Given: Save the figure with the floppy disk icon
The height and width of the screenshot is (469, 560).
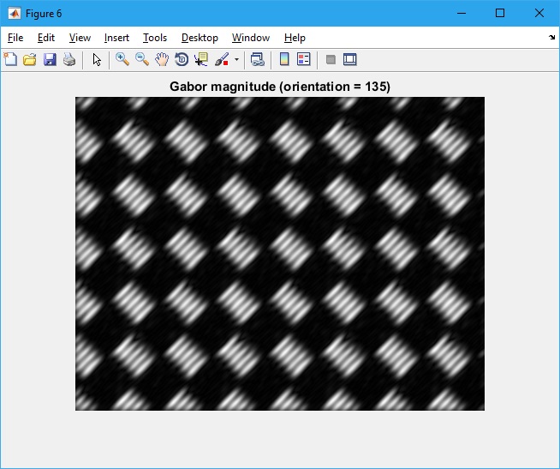Looking at the screenshot, I should [x=49, y=60].
